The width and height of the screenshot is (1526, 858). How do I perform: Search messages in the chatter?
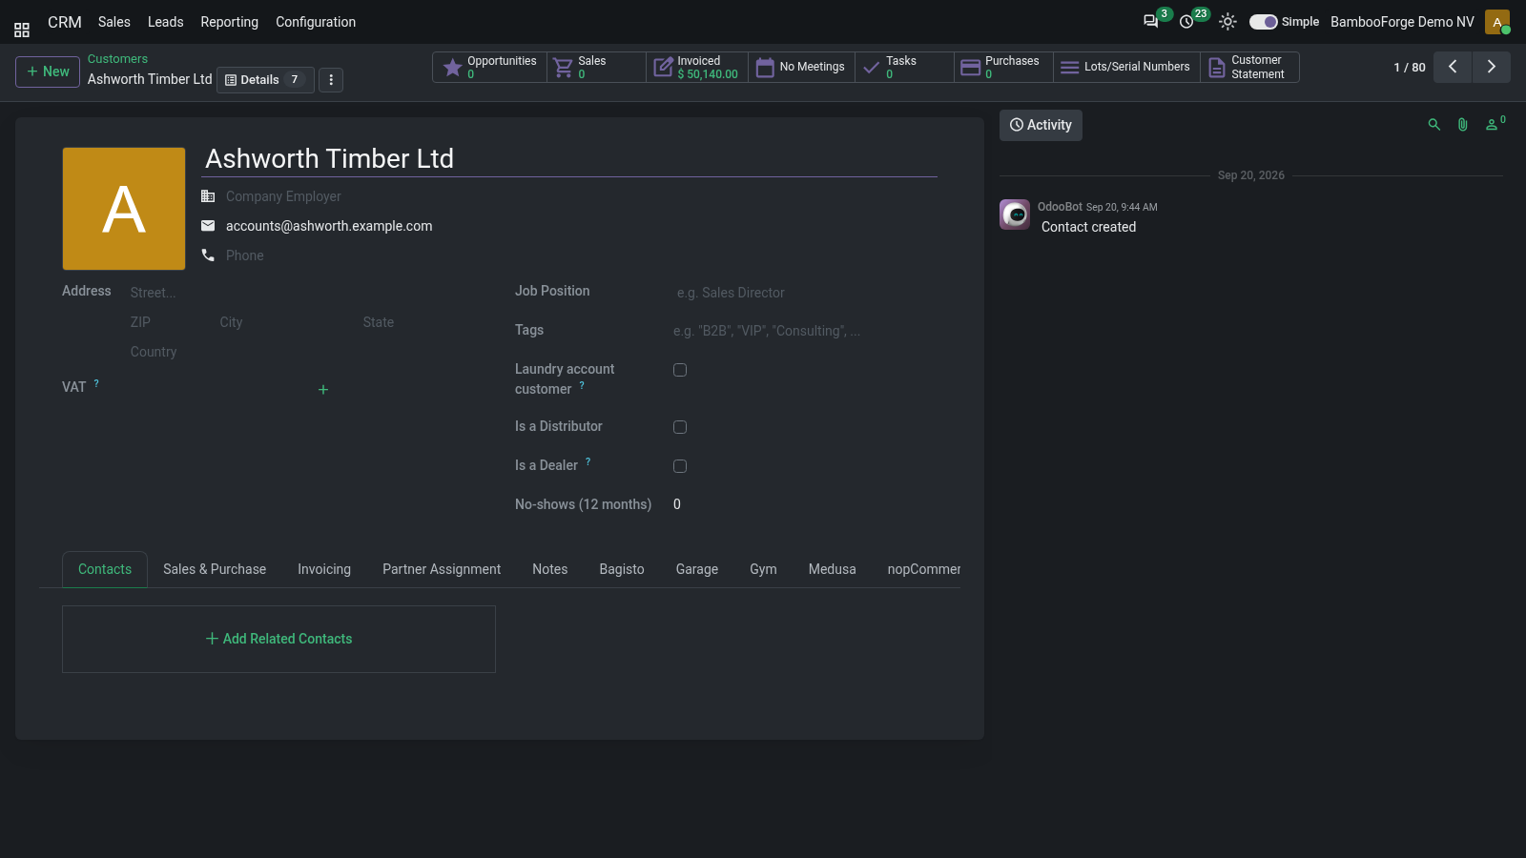coord(1433,125)
